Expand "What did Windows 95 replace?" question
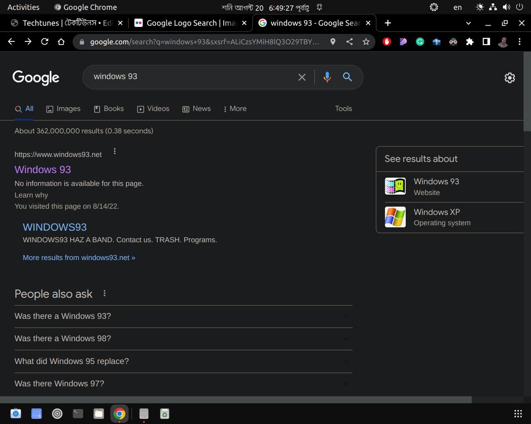Image resolution: width=531 pixels, height=424 pixels. tap(183, 361)
